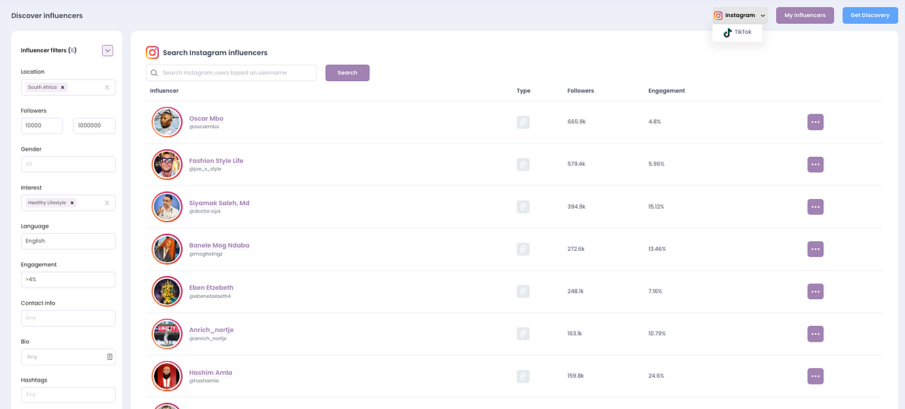This screenshot has width=905, height=409.
Task: Click the 24.6% engagement value
Action: click(x=656, y=376)
